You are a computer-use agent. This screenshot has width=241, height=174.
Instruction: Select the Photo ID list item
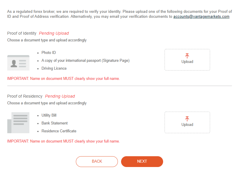48,52
